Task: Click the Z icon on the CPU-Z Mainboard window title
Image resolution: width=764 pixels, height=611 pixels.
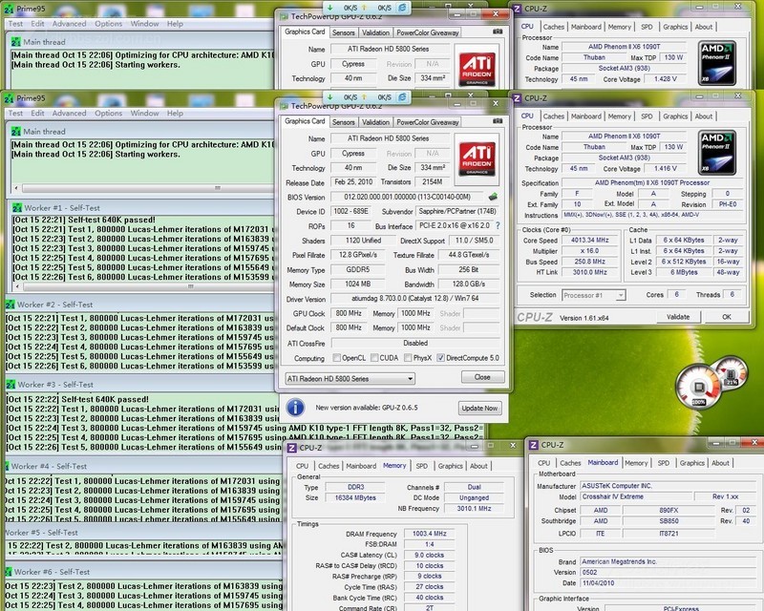Action: [534, 445]
